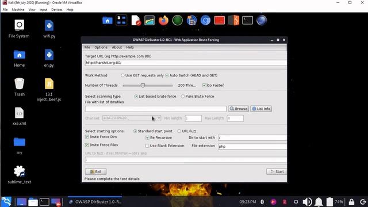This screenshot has width=368, height=207.
Task: Open the File System desktop icon
Action: click(19, 29)
